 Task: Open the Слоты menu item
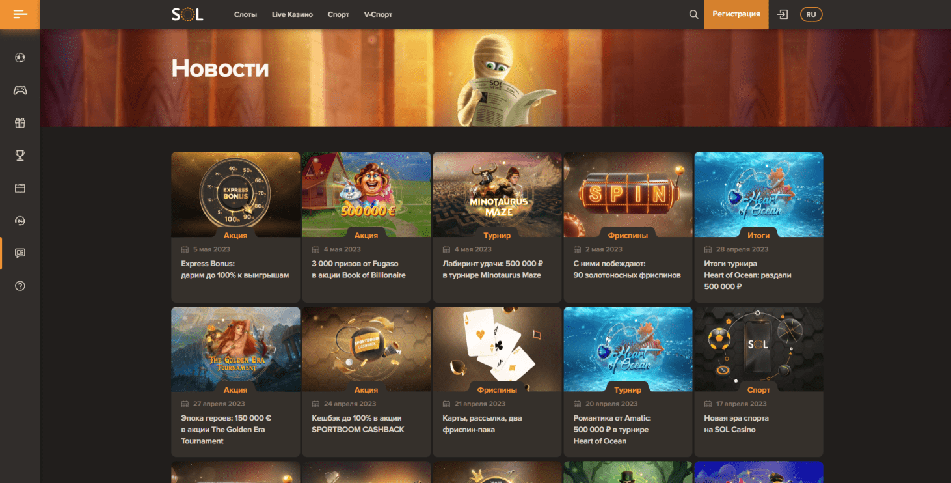tap(245, 14)
